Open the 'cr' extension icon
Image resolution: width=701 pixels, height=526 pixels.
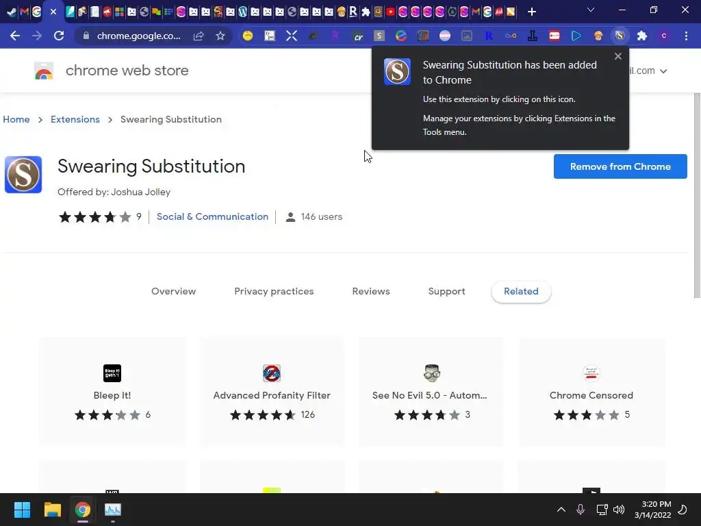point(357,36)
